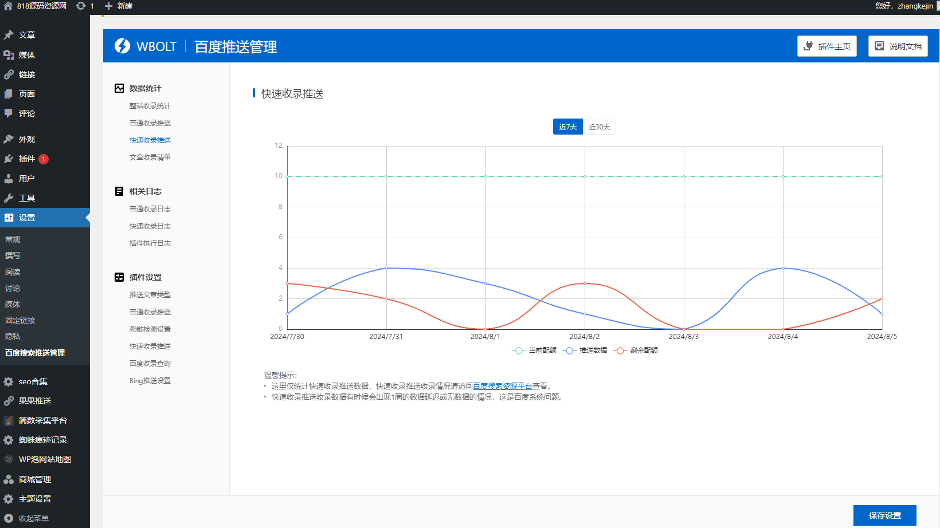Open WP泡网站地图 icon
Image resolution: width=940 pixels, height=528 pixels.
[9, 459]
